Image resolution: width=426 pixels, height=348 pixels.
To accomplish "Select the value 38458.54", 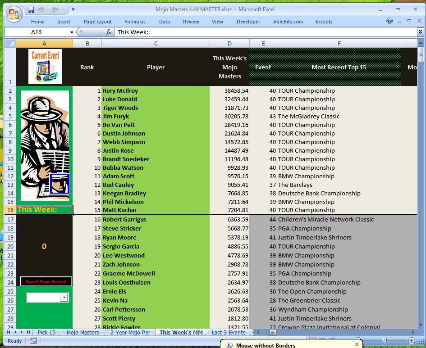I will (229, 90).
